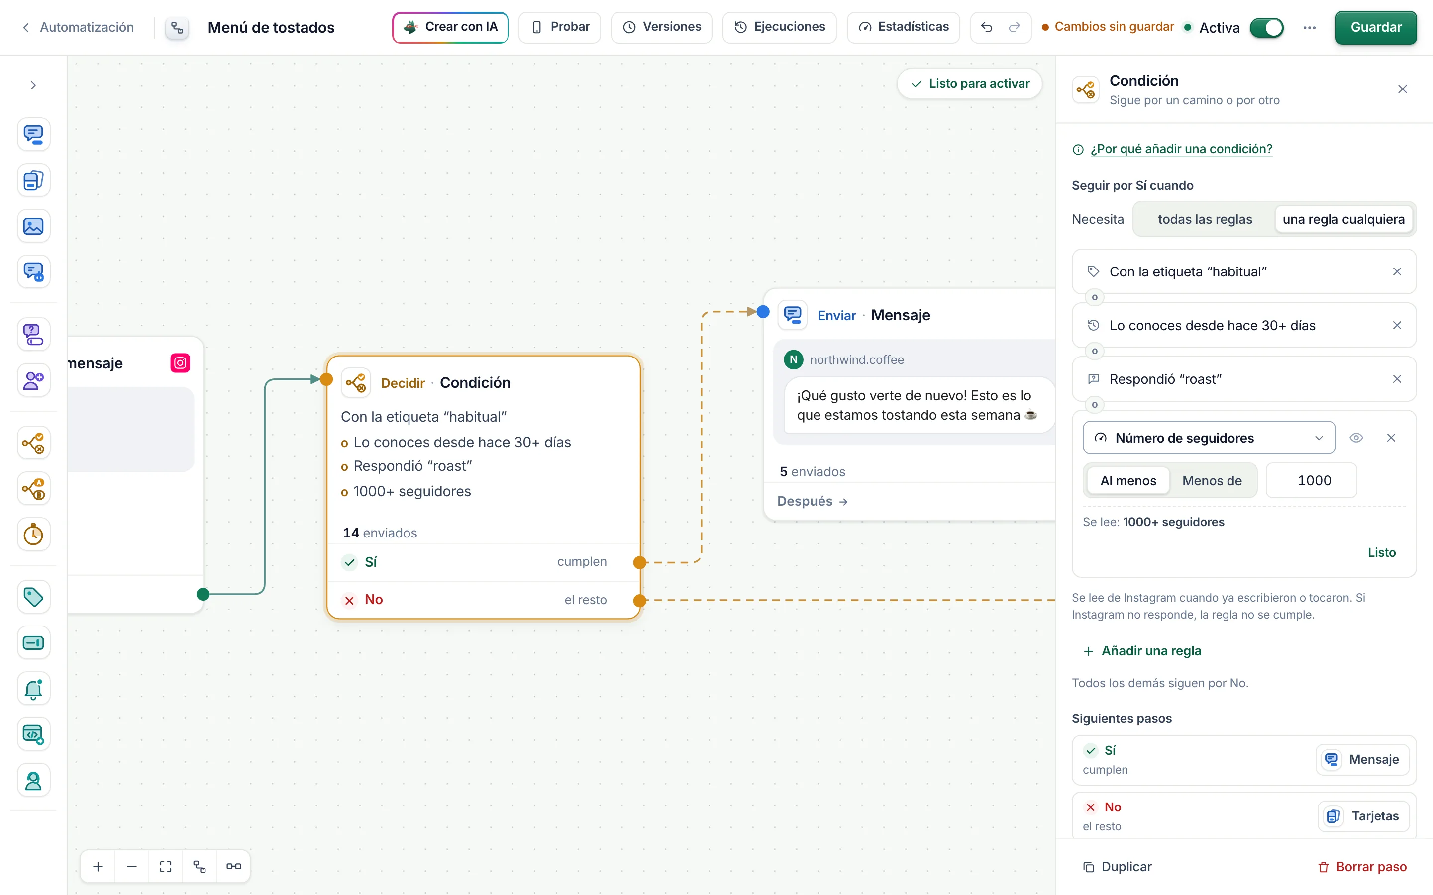
Task: Add the notification bell step icon
Action: [33, 689]
